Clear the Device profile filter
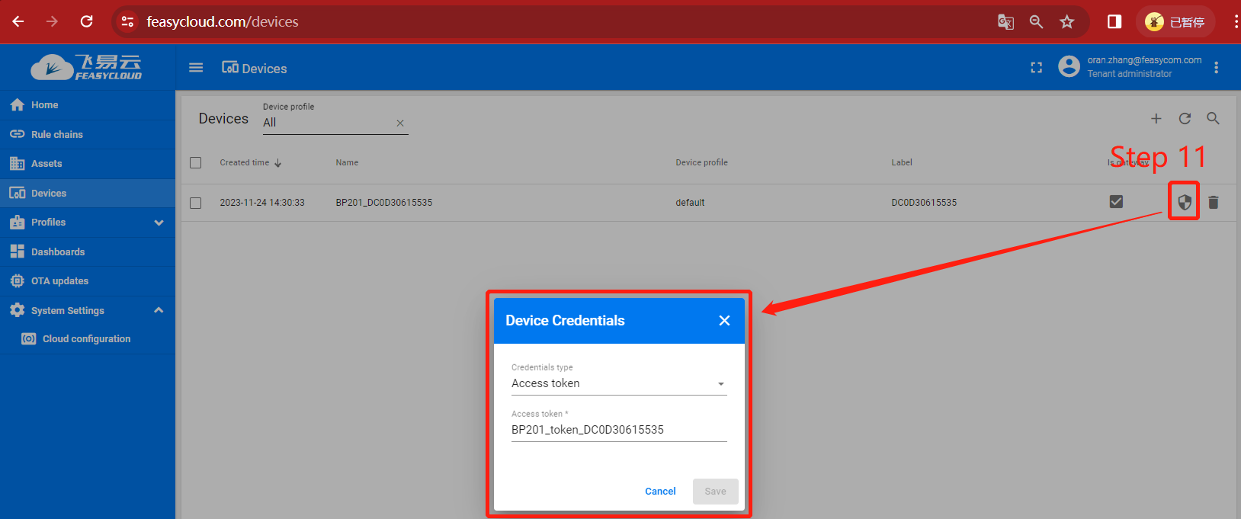The image size is (1241, 519). pyautogui.click(x=400, y=123)
